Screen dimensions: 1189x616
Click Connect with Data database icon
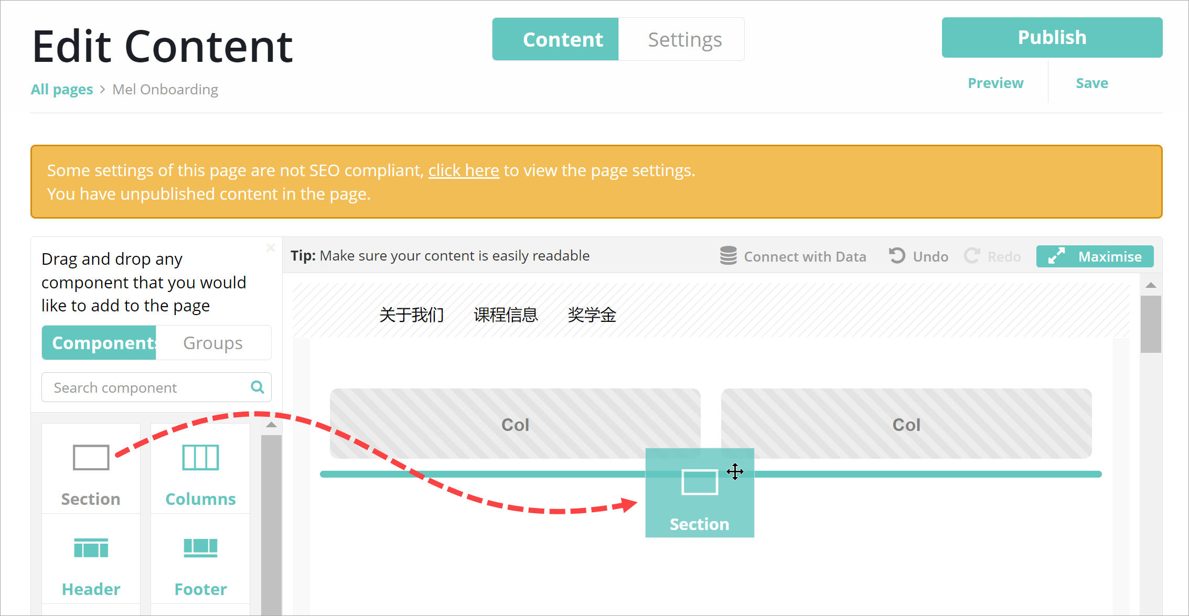coord(728,256)
